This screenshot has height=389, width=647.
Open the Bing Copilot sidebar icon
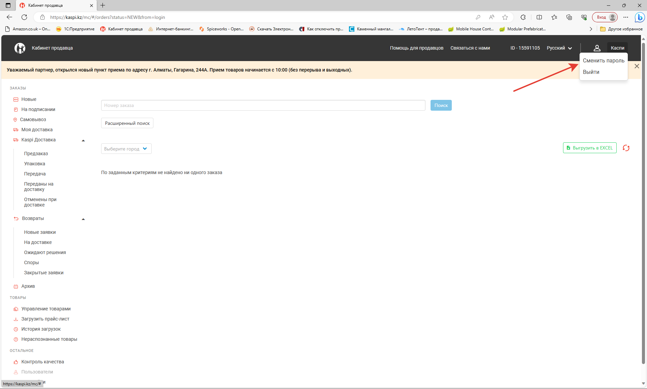[639, 17]
